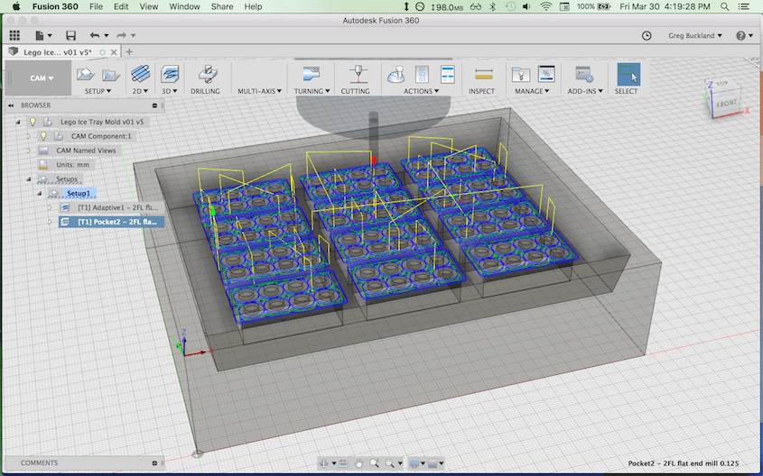The image size is (763, 476).
Task: Collapse the Browser with double-arrow button
Action: [x=11, y=105]
